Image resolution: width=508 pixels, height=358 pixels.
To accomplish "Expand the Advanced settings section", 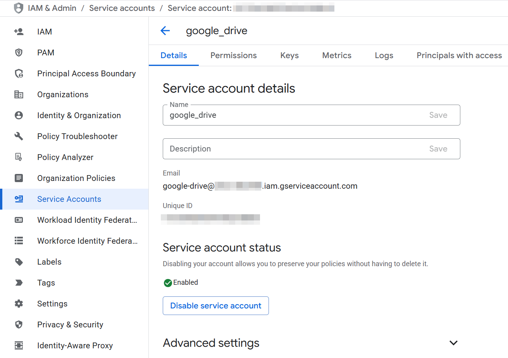I will 453,343.
